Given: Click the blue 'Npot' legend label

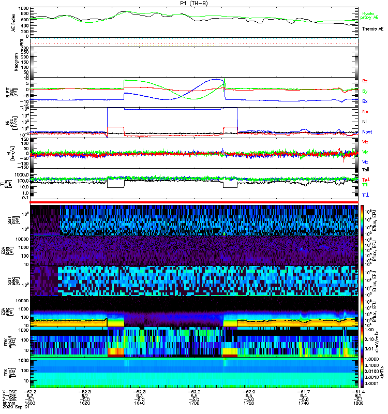Looking at the screenshot, I should (x=367, y=132).
